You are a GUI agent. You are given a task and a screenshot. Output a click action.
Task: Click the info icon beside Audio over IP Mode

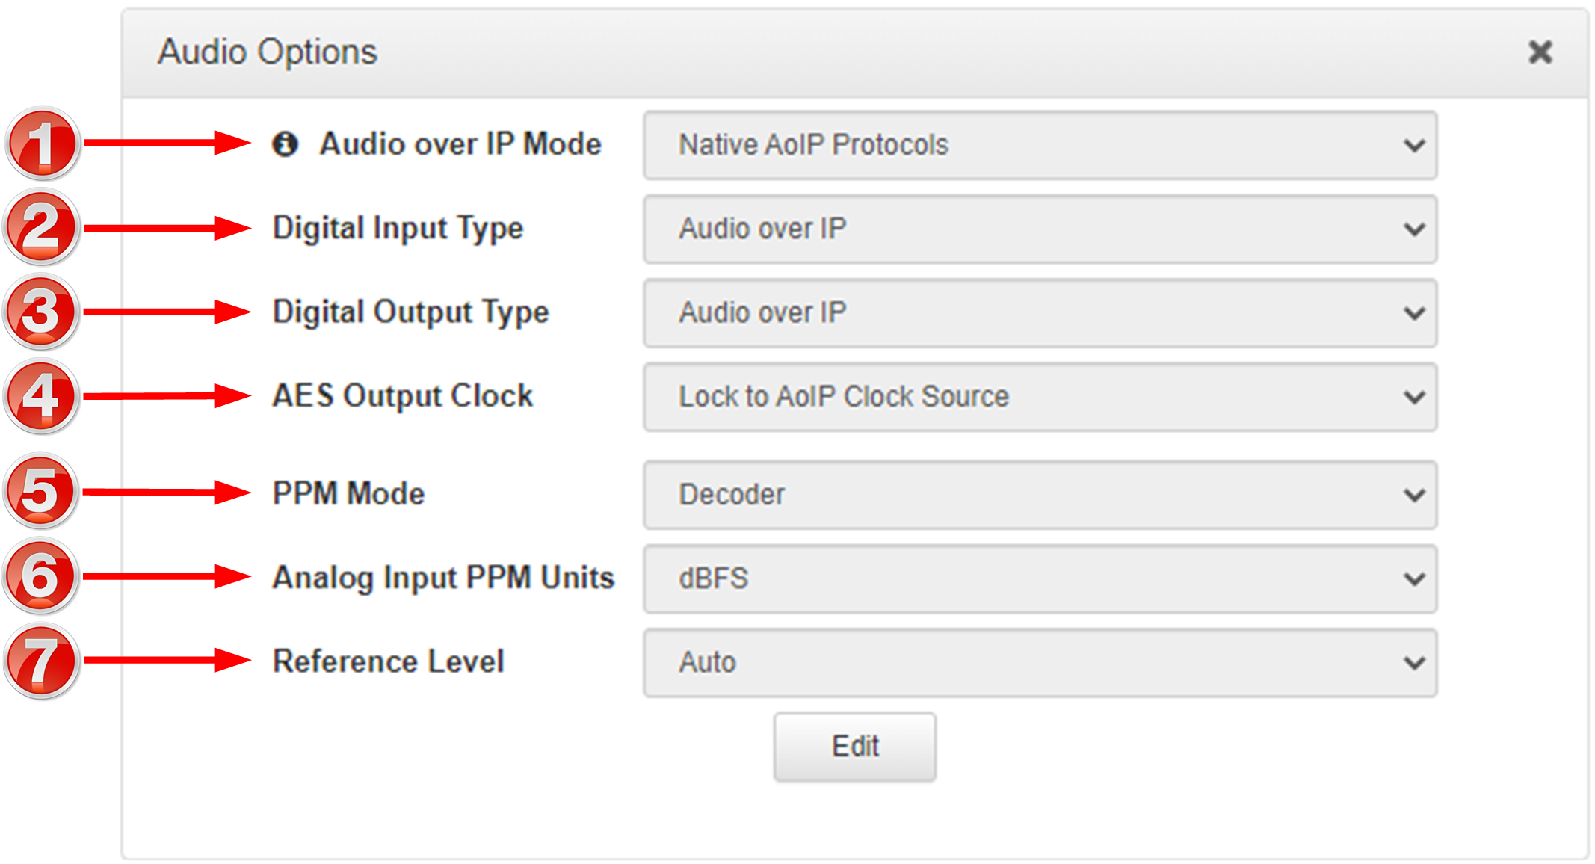tap(285, 144)
